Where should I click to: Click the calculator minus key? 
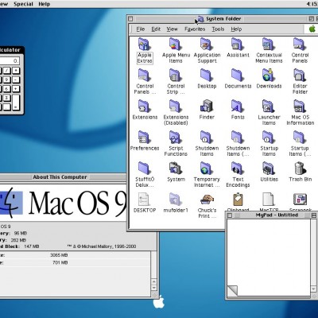pos(16,79)
